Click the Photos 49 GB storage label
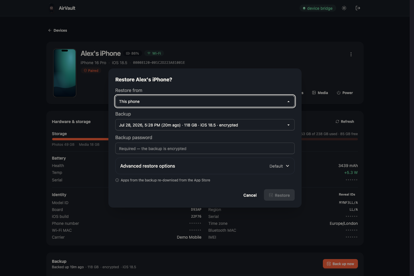Screen dimensions: 414x276 (63, 145)
